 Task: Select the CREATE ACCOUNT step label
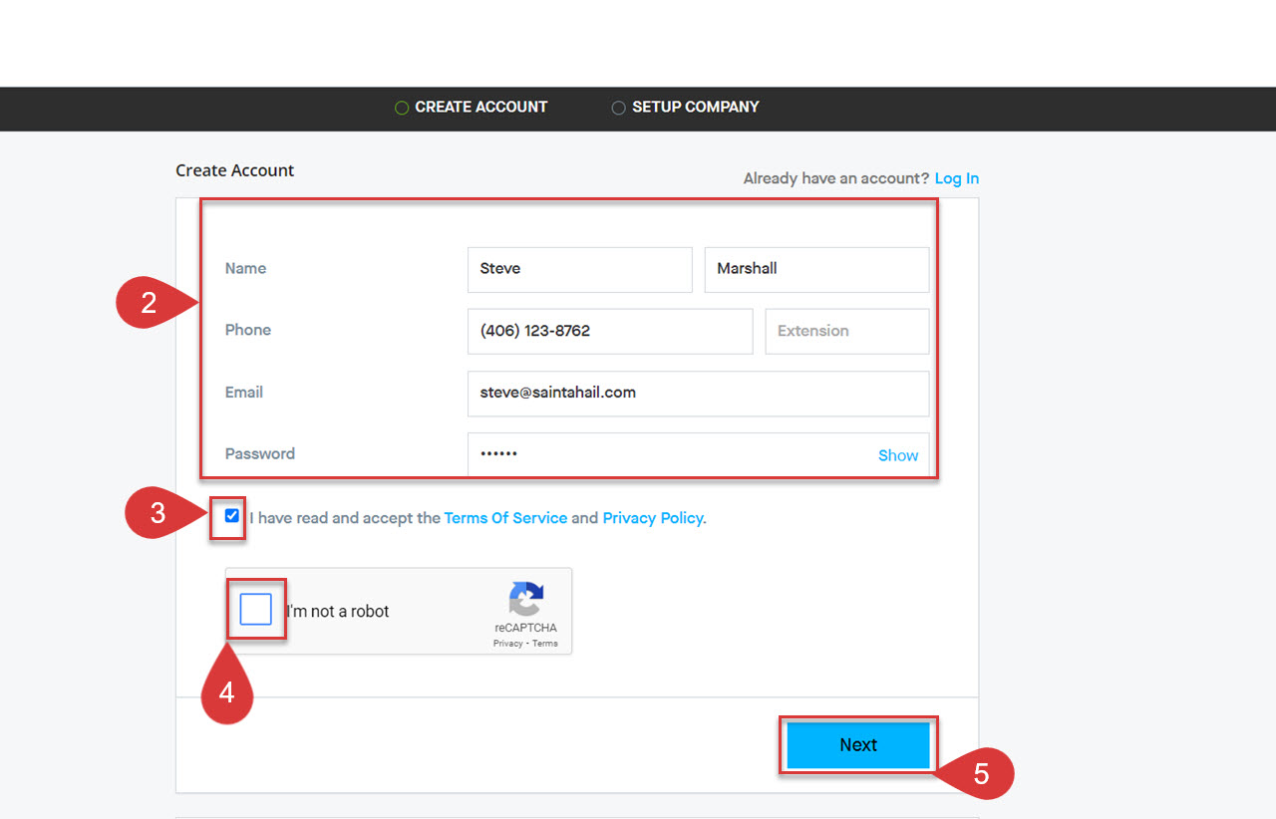480,107
